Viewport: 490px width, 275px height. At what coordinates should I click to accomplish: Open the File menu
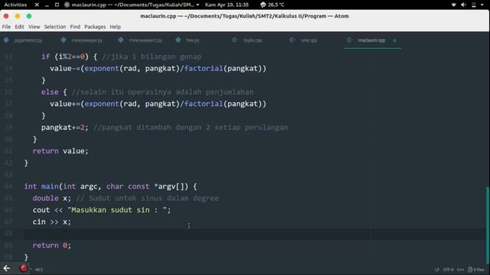6,27
